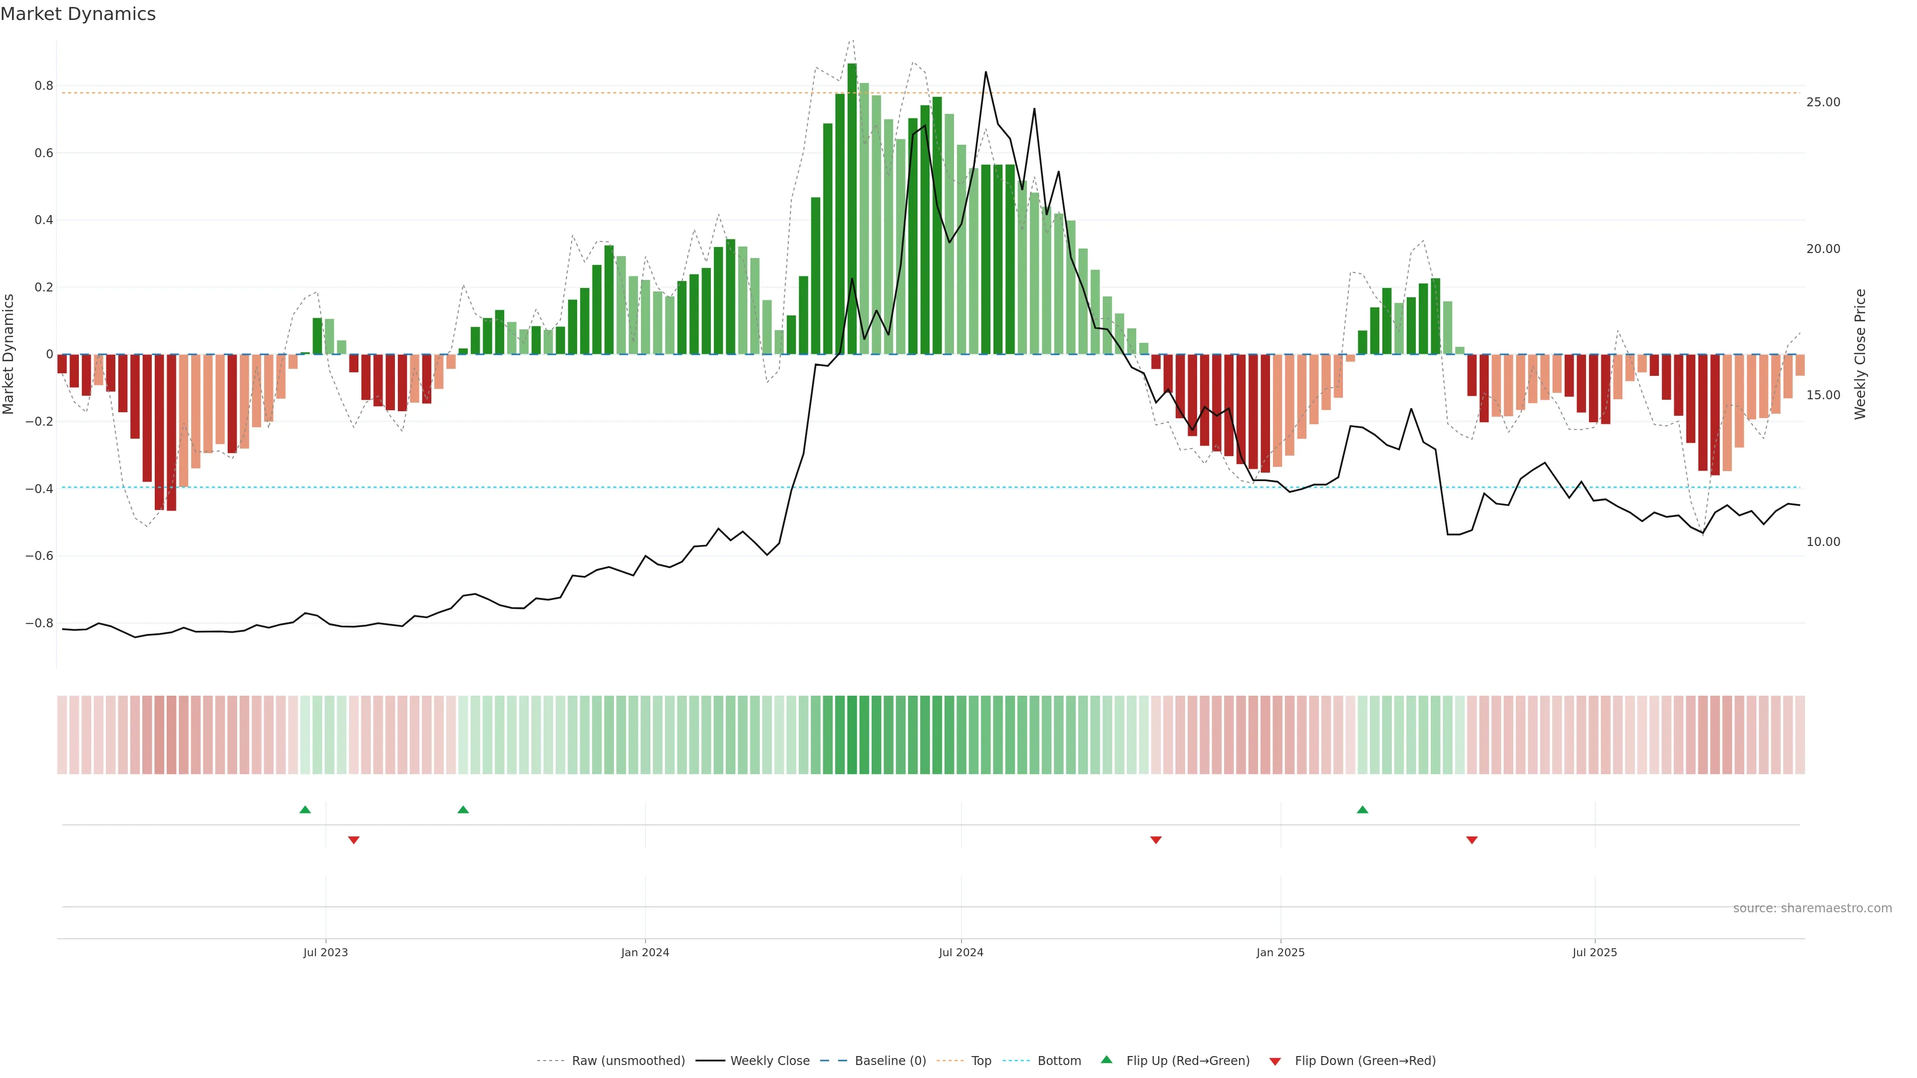Toggle the Bottom legend entry
1917x1078 pixels.
[x=1059, y=1061]
